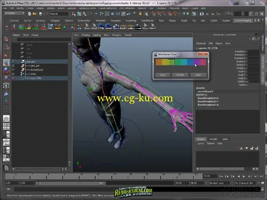Screen dimensions: 267x200
Task: Click the first red figure shelf icon
Action: [x=14, y=27]
